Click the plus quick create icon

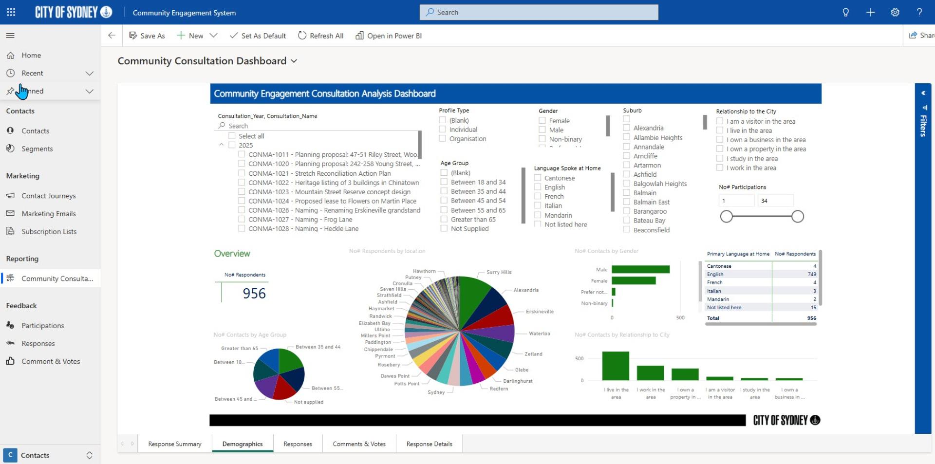870,12
